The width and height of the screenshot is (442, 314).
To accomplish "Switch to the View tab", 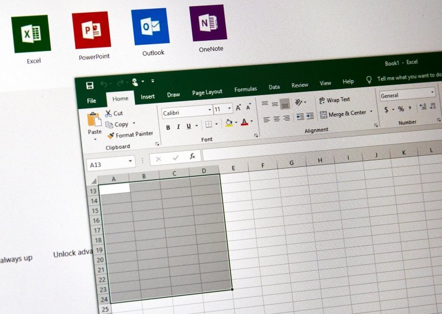I will click(325, 83).
